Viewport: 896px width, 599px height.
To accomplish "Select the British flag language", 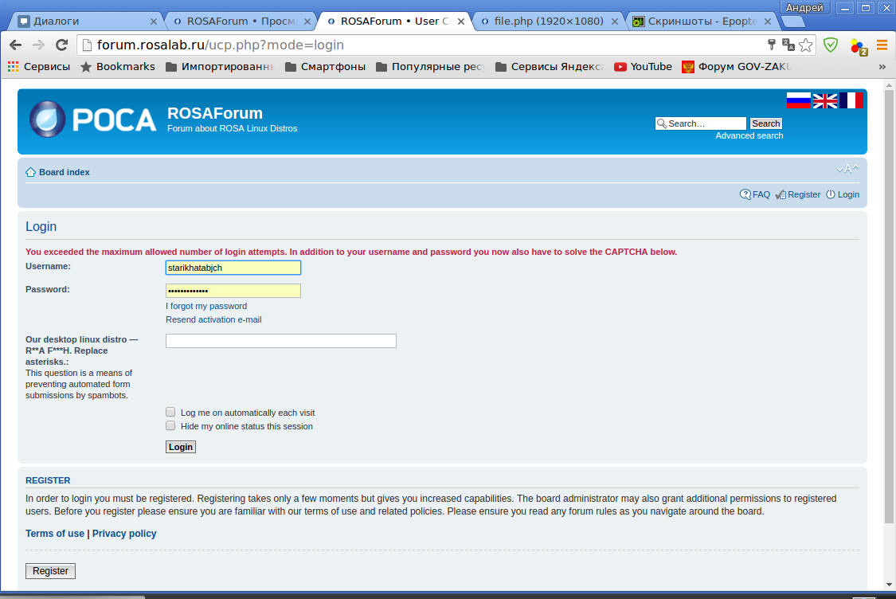I will click(824, 100).
